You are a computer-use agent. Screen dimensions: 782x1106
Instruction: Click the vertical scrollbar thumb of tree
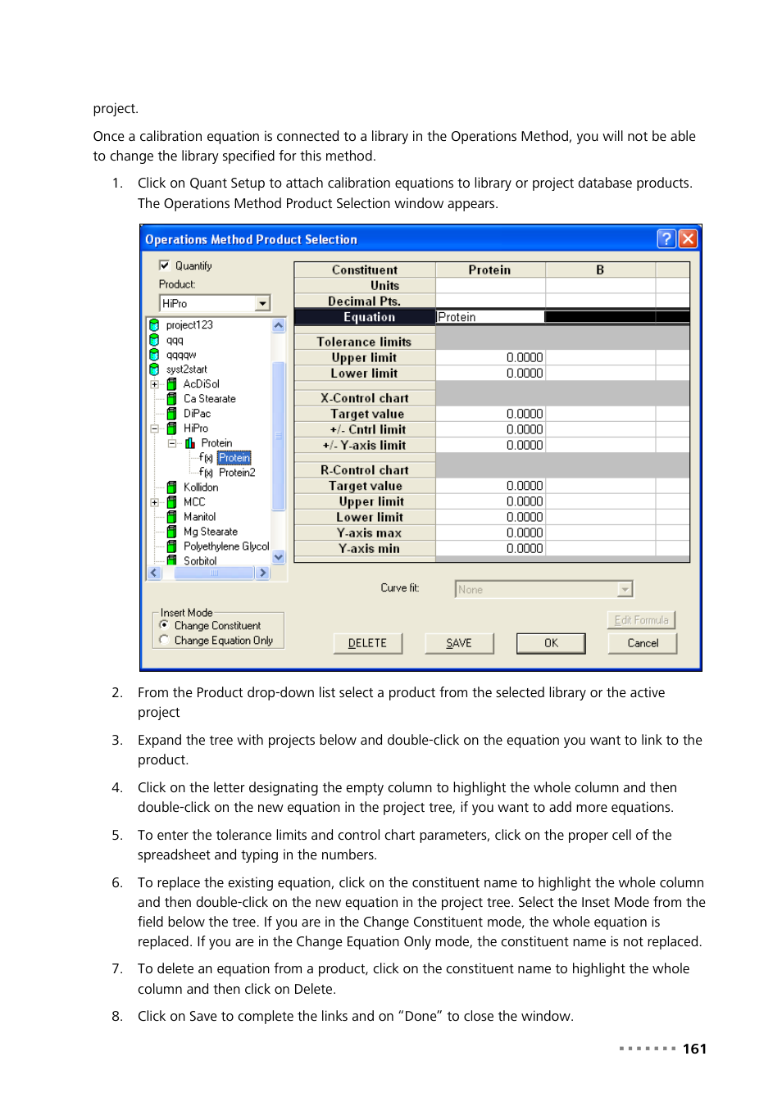click(278, 435)
